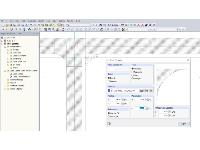Screen dimensions: 200x150
Task: Click the Open folder toolbar icon
Action: 7,25
